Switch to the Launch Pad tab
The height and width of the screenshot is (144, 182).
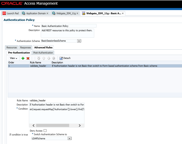(x=11, y=13)
